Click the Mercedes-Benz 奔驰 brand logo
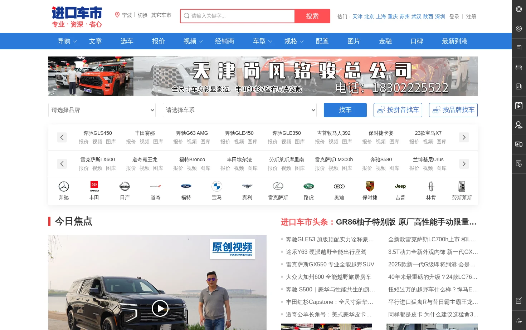 click(64, 186)
